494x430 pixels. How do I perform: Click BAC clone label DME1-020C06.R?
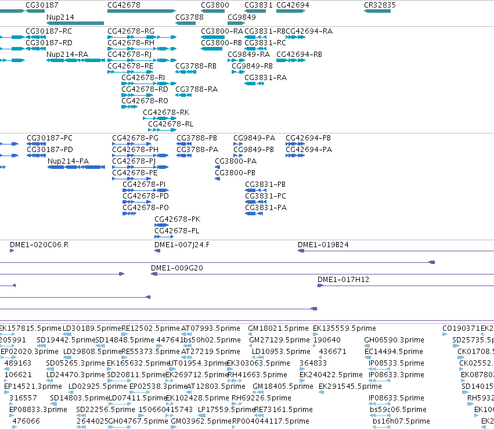pyautogui.click(x=39, y=245)
